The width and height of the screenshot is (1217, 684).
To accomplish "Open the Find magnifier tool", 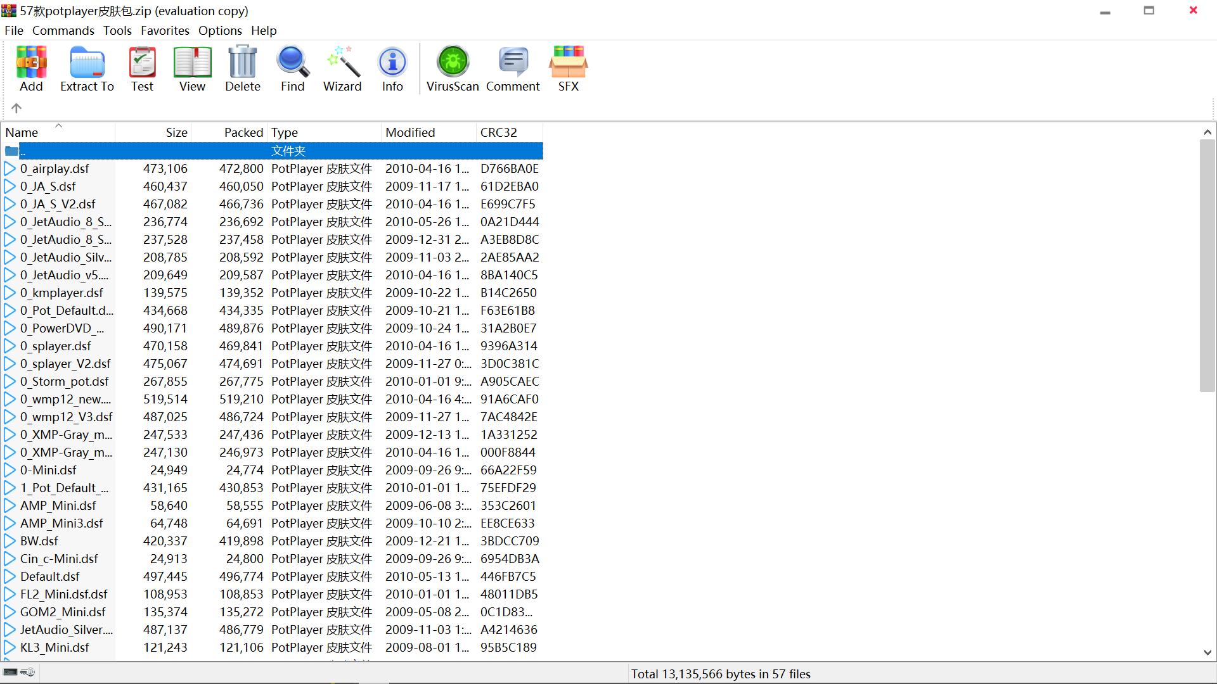I will pos(292,68).
